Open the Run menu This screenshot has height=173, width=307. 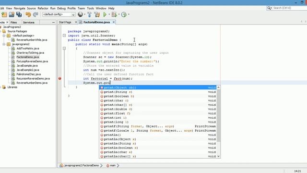53,8
